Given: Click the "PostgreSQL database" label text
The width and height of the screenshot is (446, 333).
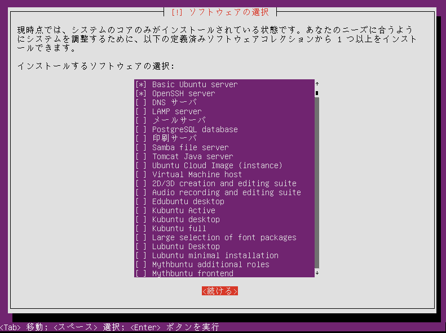Looking at the screenshot, I should [x=195, y=129].
